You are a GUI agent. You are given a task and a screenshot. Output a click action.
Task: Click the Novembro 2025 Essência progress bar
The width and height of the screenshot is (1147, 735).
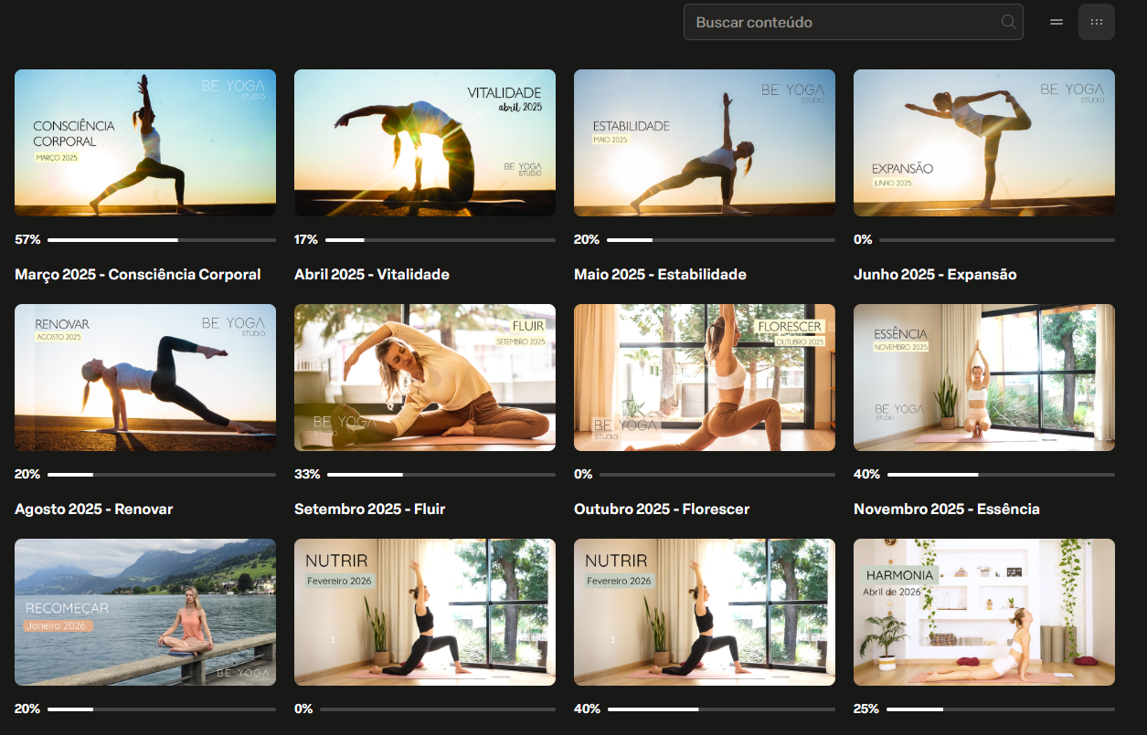[x=1001, y=475]
